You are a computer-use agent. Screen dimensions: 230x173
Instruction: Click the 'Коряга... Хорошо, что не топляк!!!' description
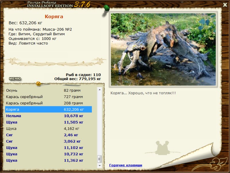143,93
